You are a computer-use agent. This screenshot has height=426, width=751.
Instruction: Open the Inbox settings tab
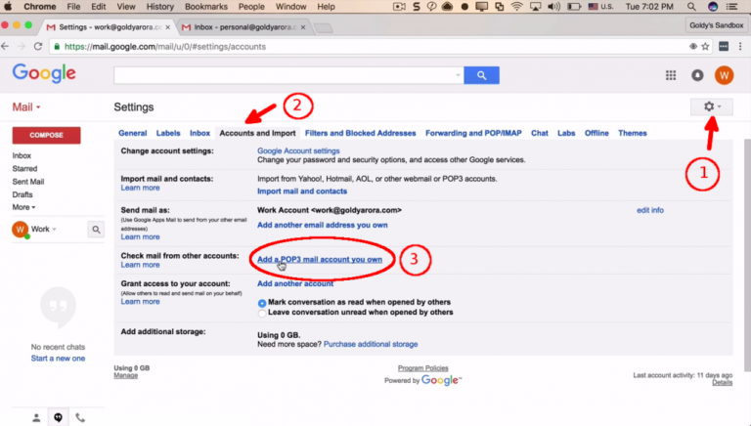tap(199, 133)
